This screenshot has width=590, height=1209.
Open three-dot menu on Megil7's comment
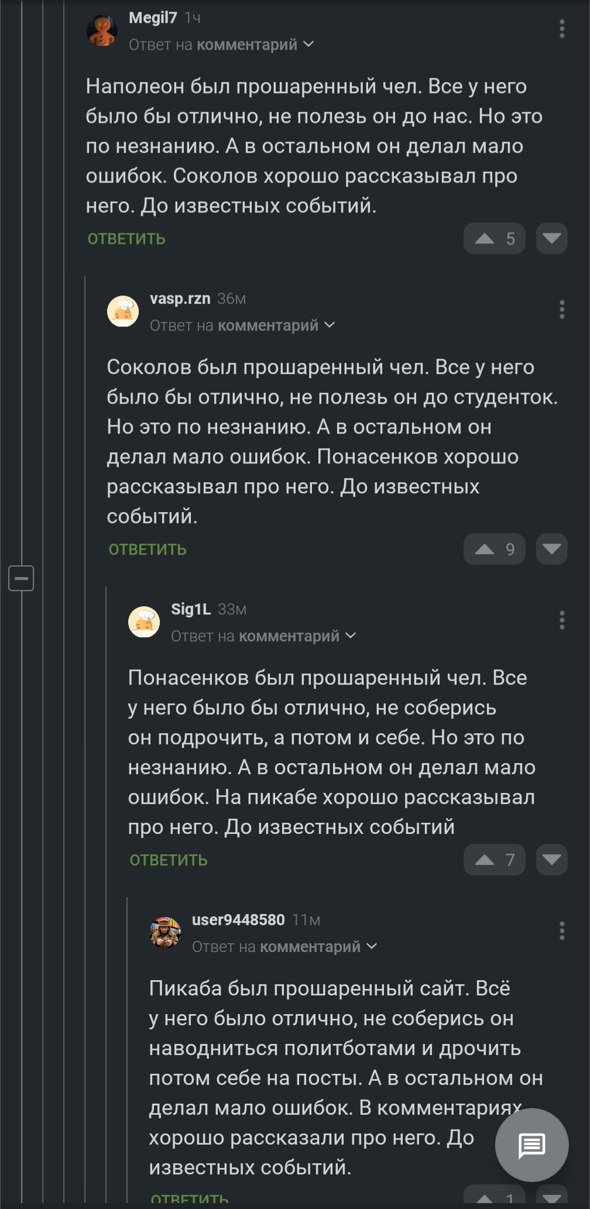562,29
